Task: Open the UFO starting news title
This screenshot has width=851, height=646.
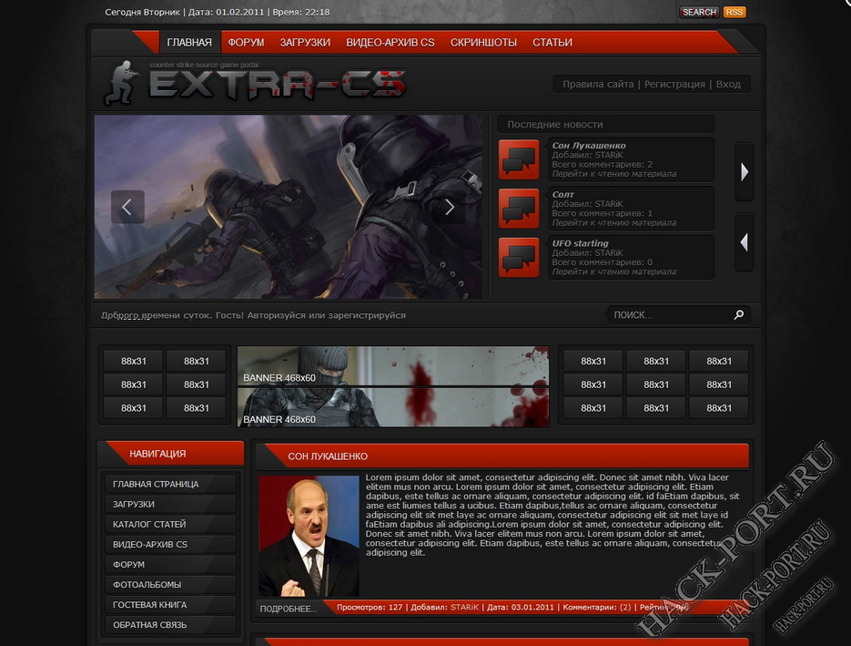Action: [580, 243]
